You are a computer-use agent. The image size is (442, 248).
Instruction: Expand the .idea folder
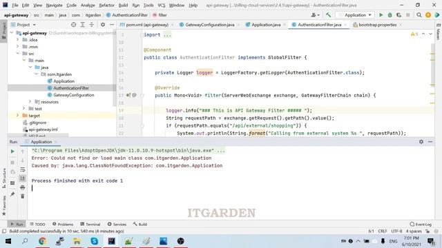tap(18, 40)
